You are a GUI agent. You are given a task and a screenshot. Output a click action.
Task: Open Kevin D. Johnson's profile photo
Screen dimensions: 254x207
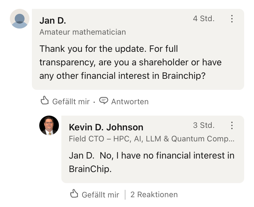[49, 125]
